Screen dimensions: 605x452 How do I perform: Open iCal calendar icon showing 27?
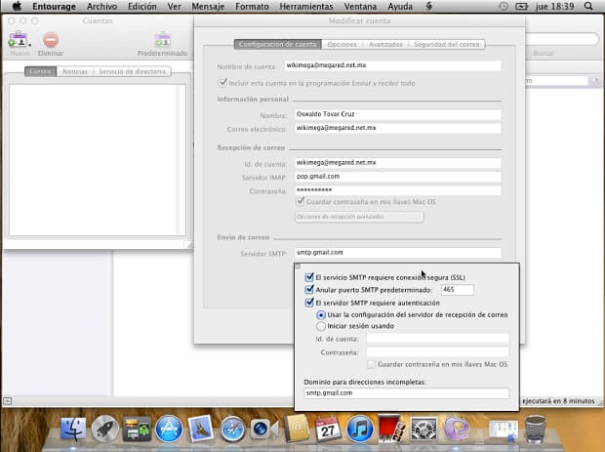click(328, 429)
